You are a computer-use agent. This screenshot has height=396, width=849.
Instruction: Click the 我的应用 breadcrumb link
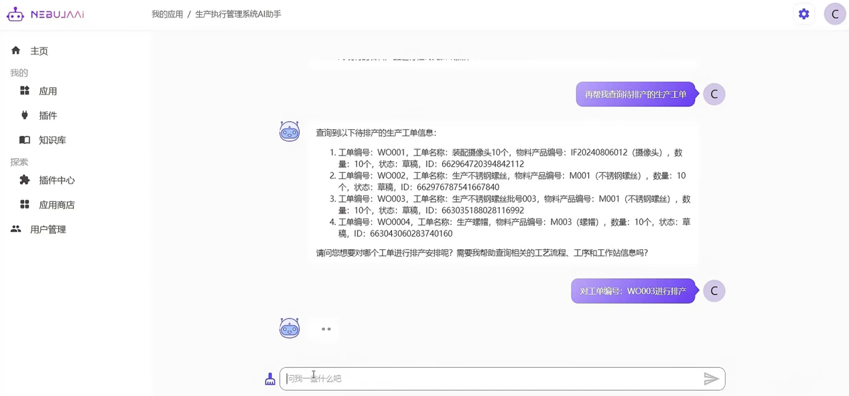click(167, 14)
